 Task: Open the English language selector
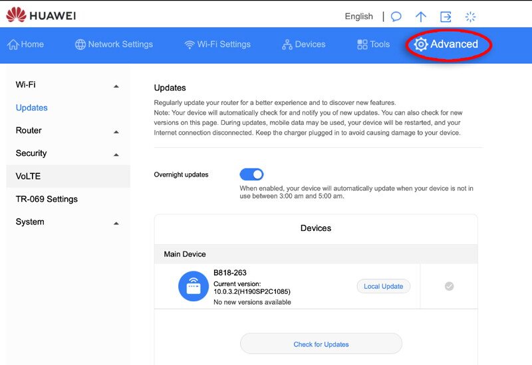(x=358, y=16)
